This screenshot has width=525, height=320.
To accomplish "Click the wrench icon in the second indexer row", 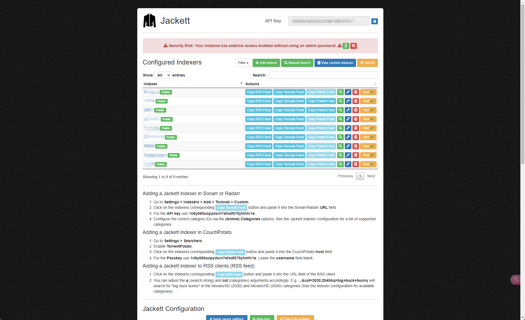I will click(348, 101).
